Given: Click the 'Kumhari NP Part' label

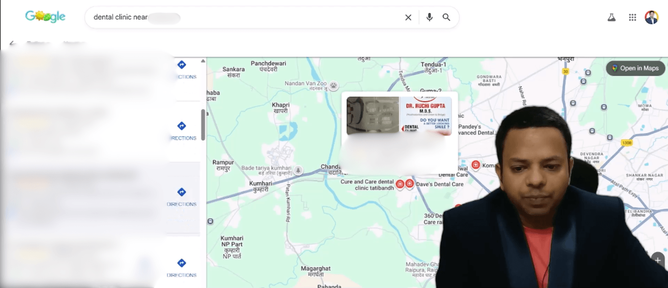Looking at the screenshot, I should pyautogui.click(x=232, y=247).
